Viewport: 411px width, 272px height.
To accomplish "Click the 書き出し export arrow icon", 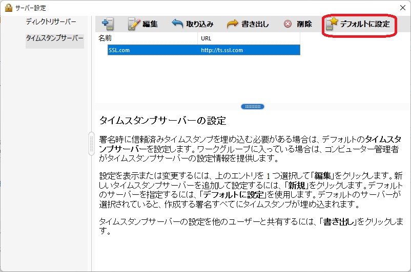I will 232,24.
